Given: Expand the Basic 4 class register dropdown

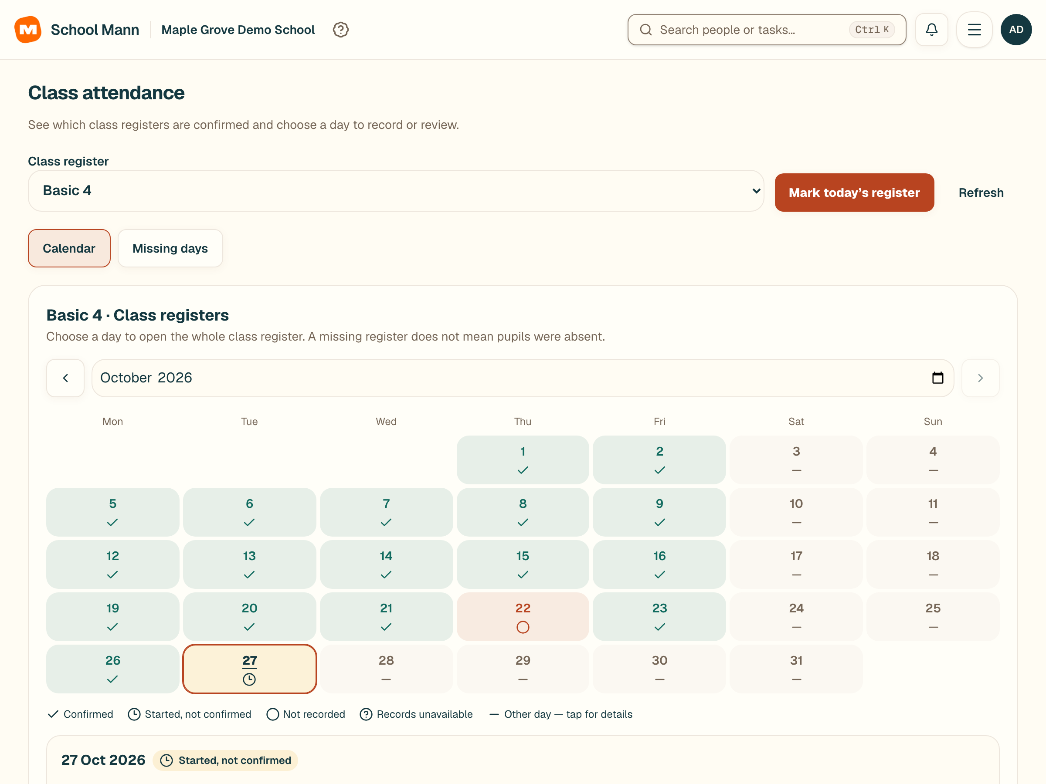Looking at the screenshot, I should (x=396, y=191).
